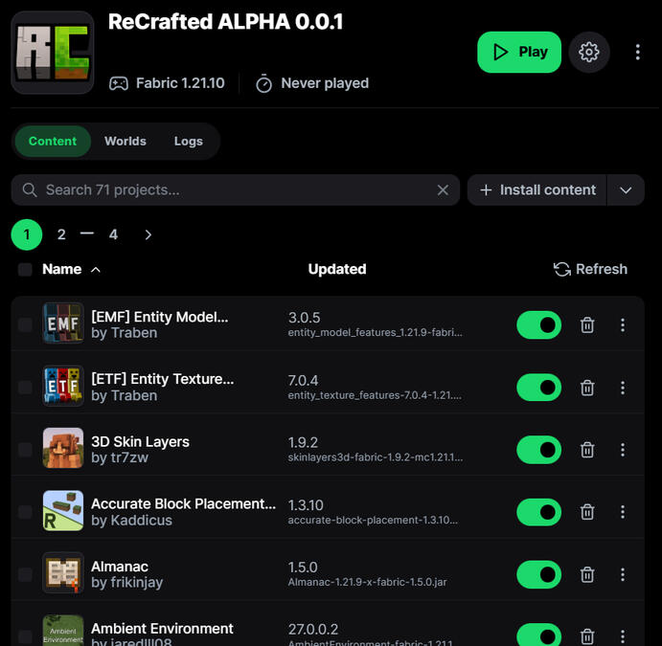Check the Accurate Block Placement row checkbox
Image resolution: width=662 pixels, height=646 pixels.
coord(25,512)
